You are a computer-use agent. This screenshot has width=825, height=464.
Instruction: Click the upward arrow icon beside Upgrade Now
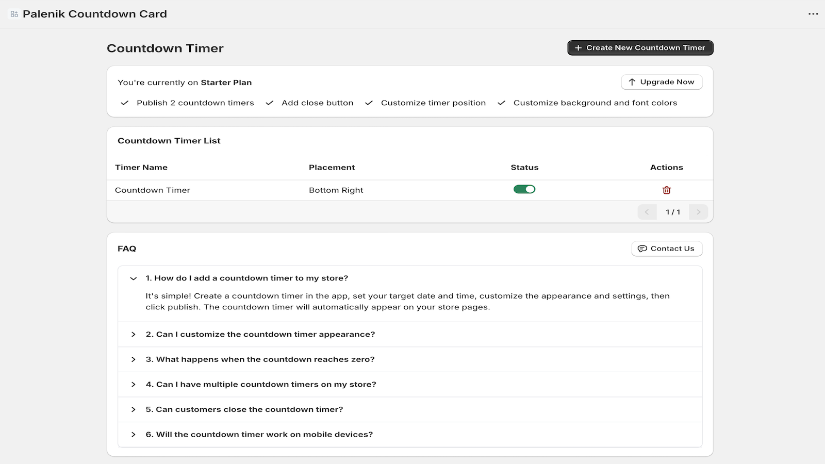632,82
